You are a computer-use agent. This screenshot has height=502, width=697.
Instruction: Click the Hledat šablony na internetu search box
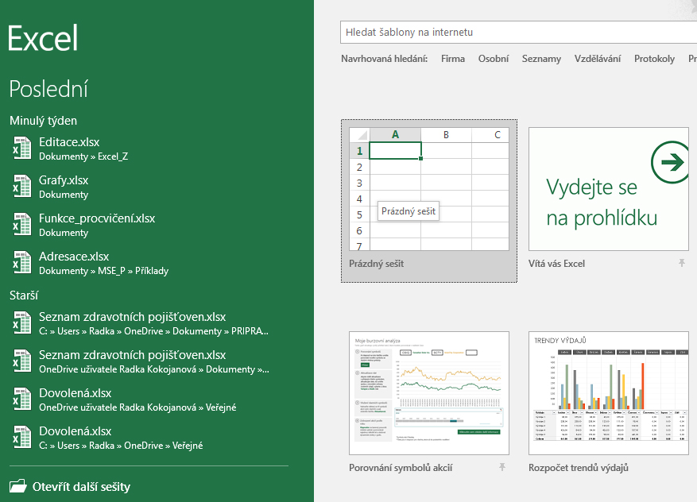coord(517,33)
